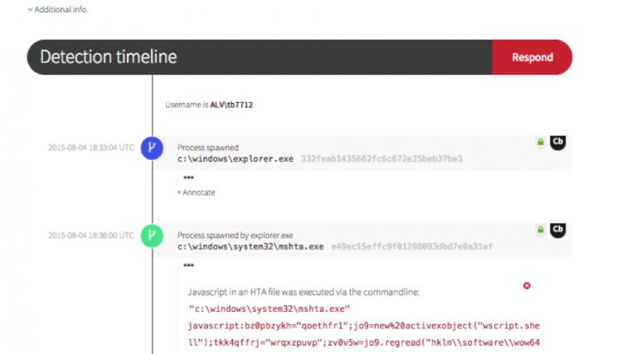This screenshot has width=634, height=354.
Task: Select the c:\windows\system32\mshta.exe process path
Action: click(x=250, y=246)
